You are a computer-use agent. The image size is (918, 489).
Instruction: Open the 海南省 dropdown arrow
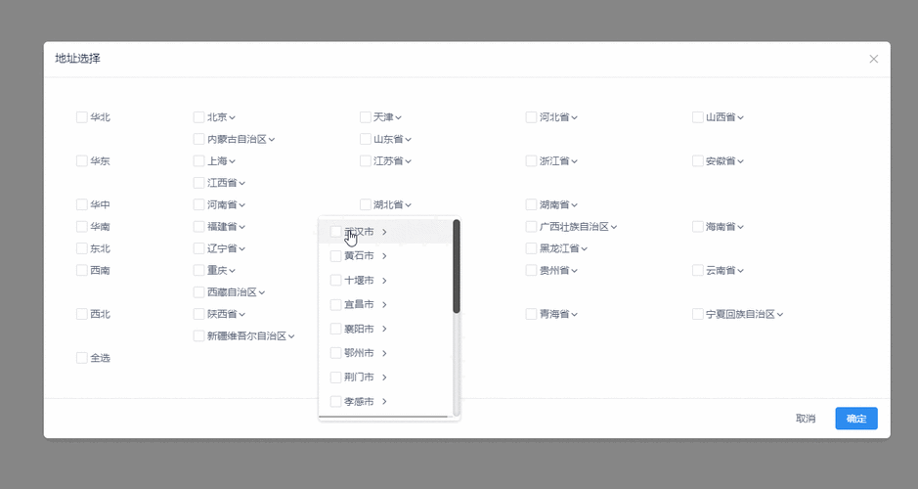(x=741, y=227)
